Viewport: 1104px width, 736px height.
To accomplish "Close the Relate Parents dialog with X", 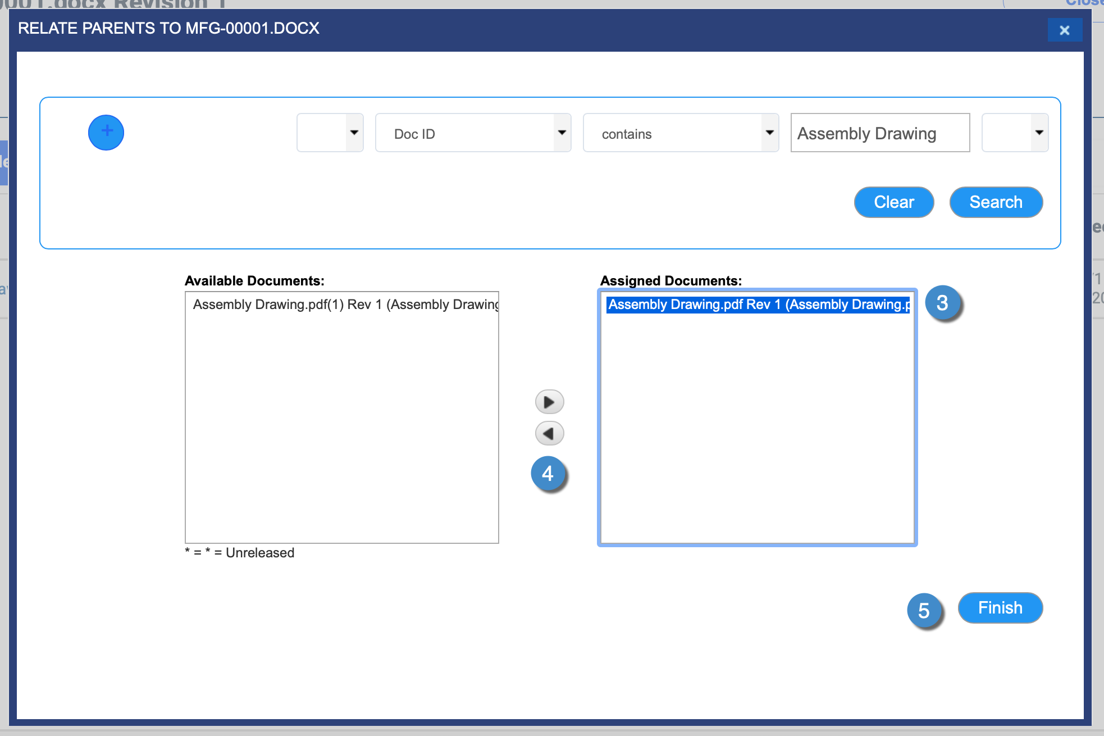I will 1064,30.
